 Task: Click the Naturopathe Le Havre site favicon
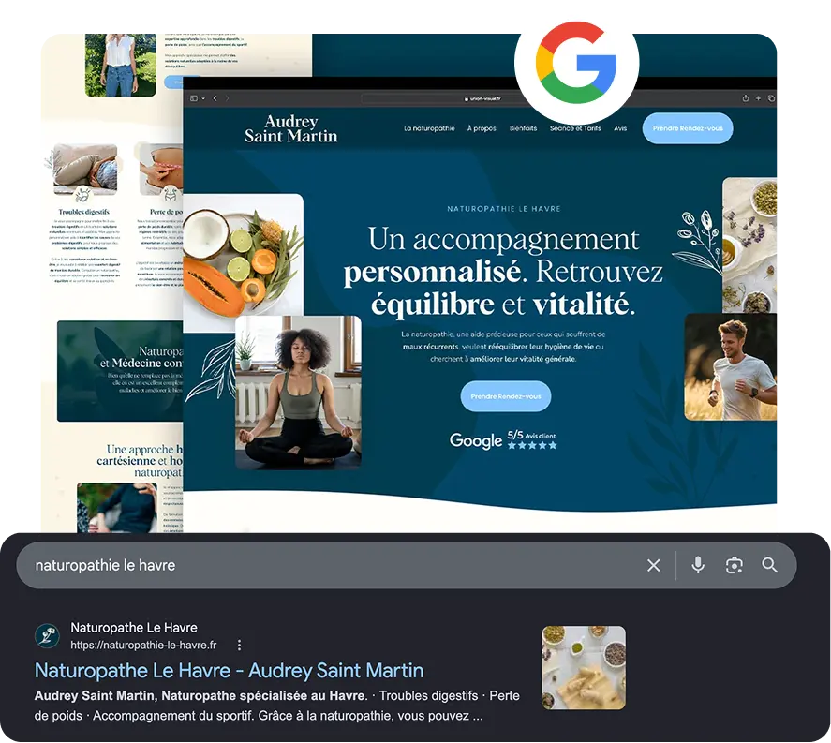[47, 636]
